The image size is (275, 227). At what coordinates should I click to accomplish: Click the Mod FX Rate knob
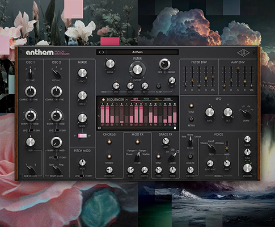[130, 170]
